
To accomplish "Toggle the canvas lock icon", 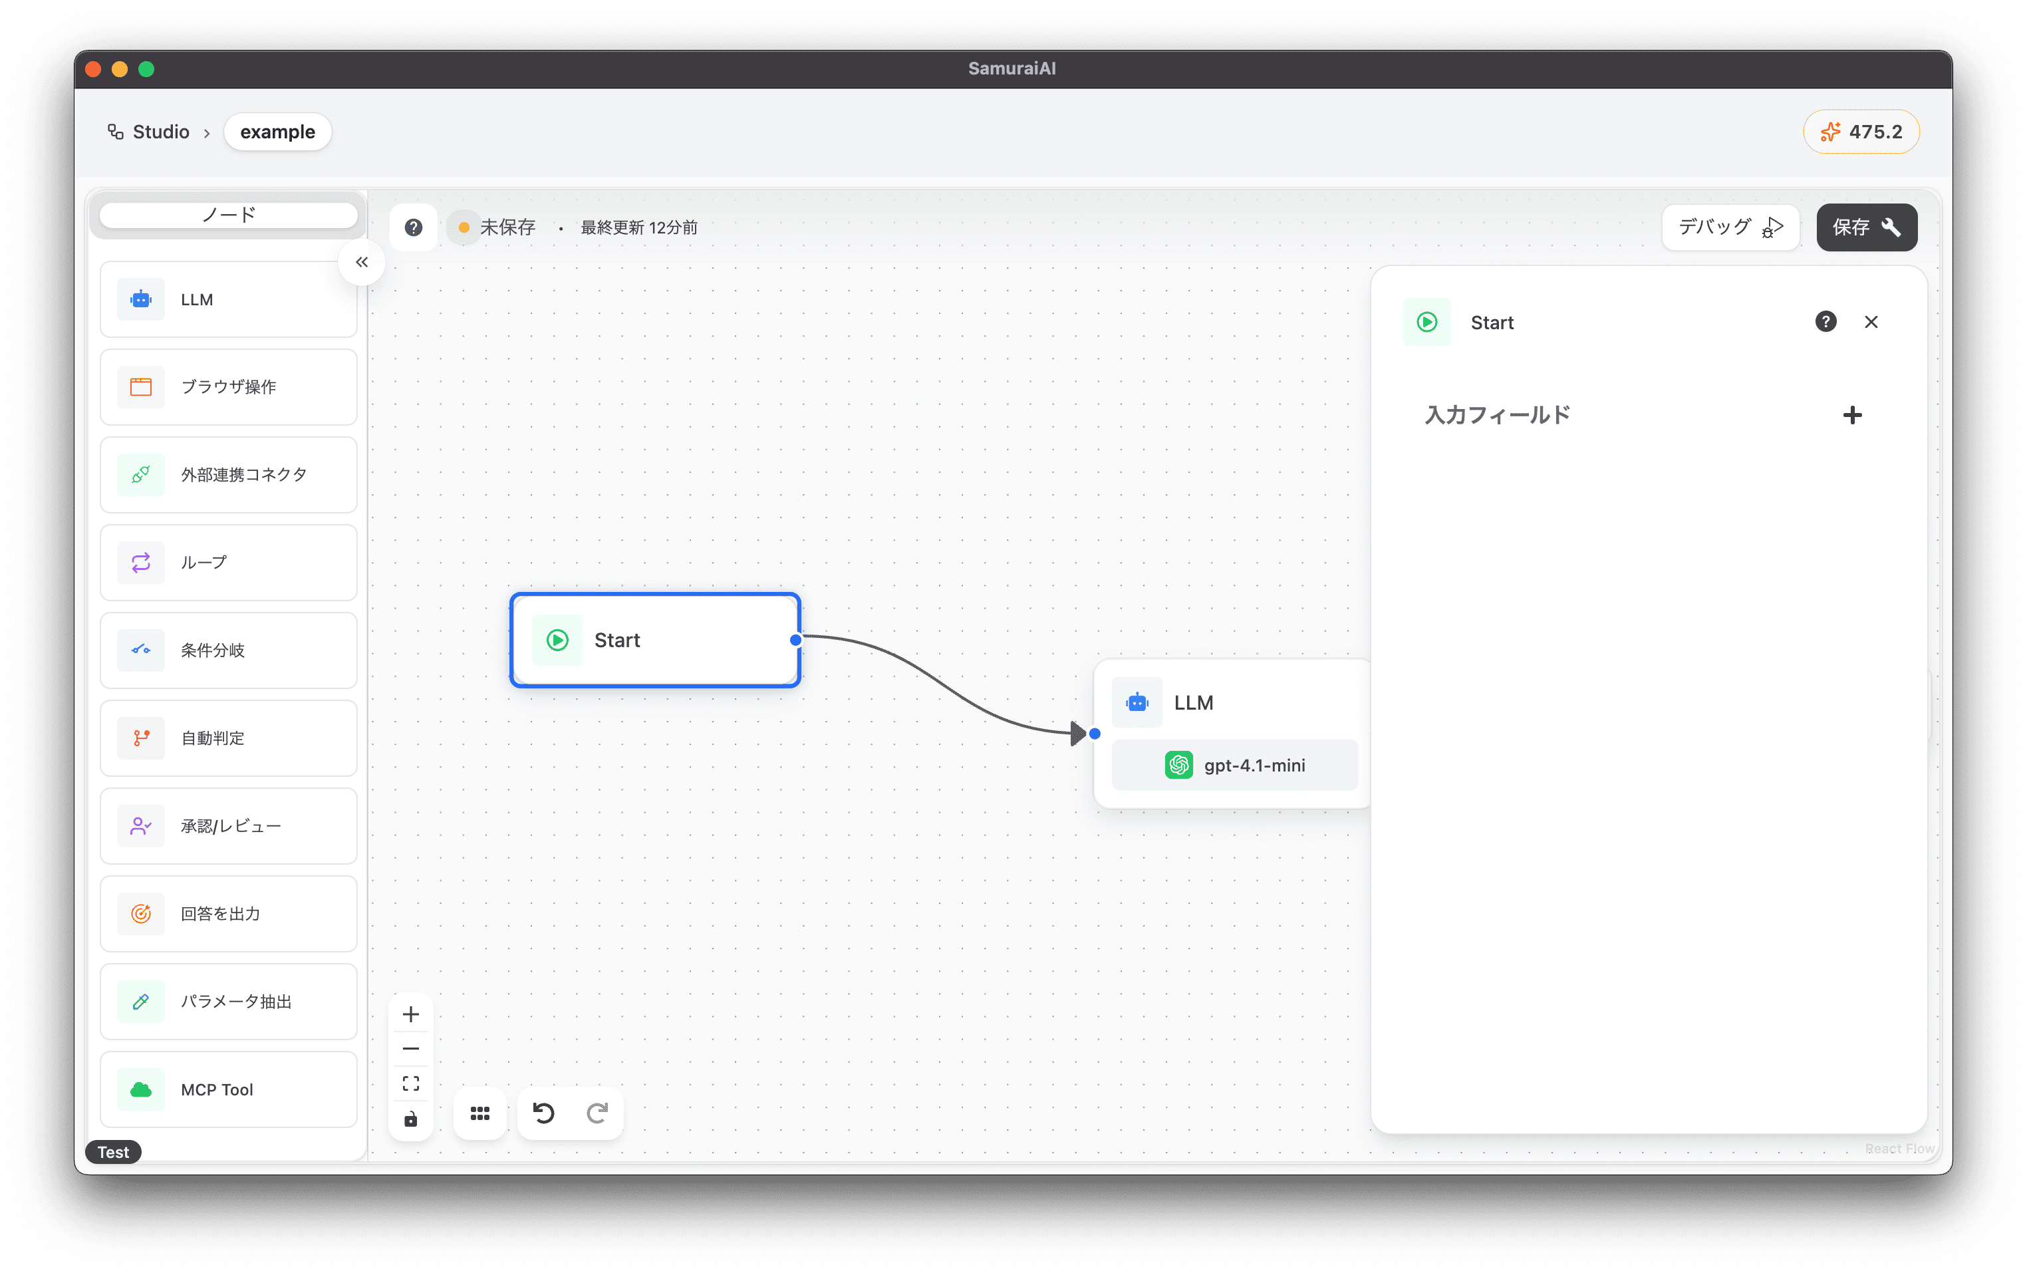I will (411, 1119).
